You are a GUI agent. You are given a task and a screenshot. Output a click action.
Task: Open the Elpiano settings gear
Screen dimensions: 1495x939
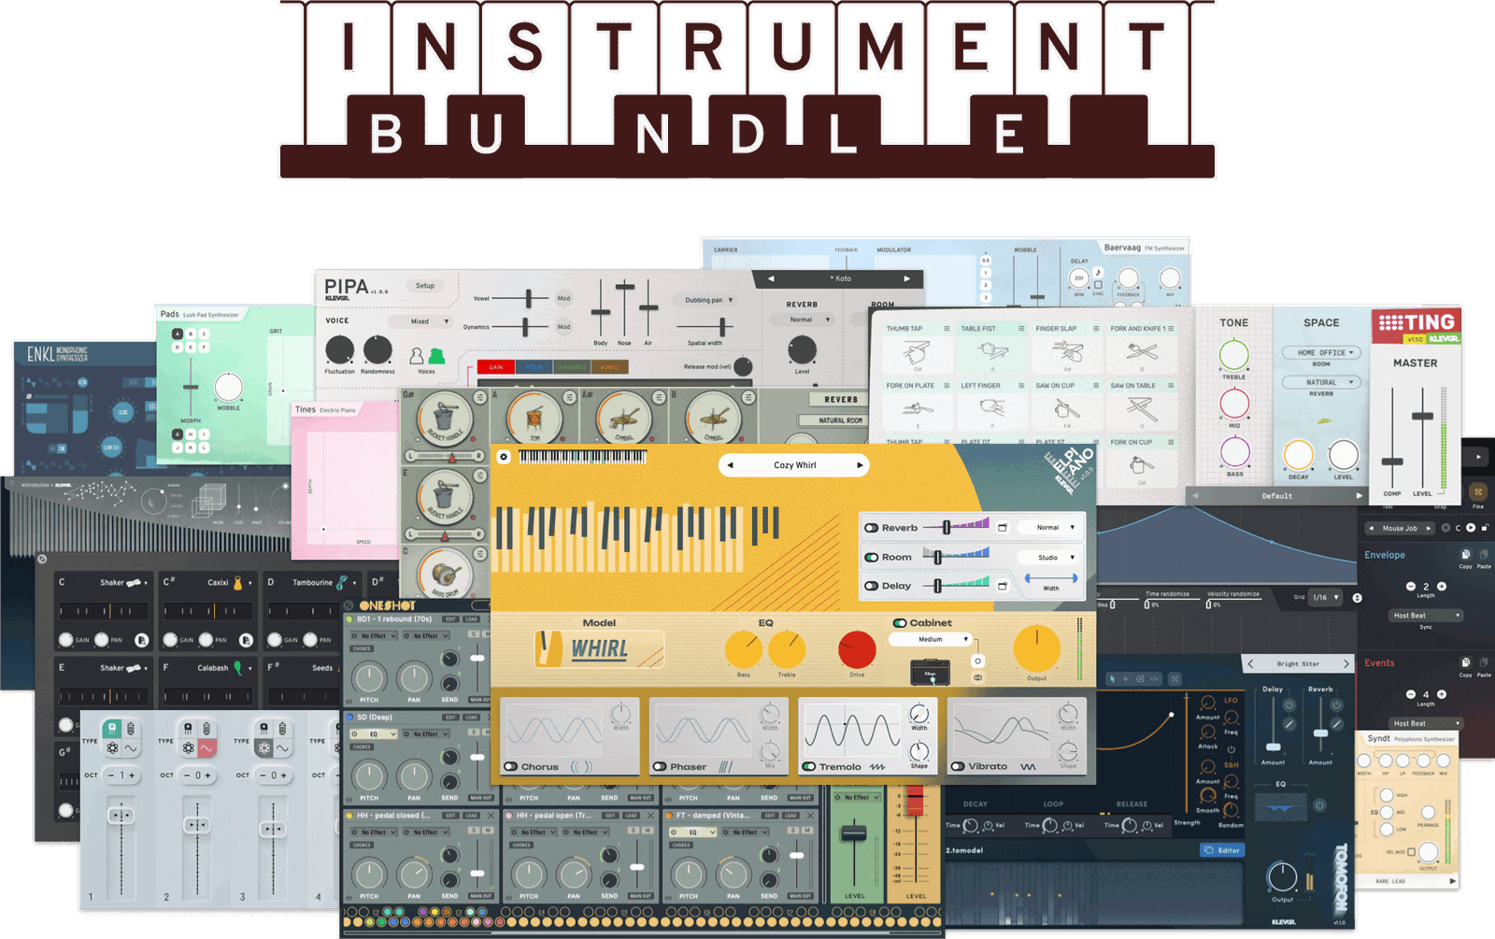[x=503, y=456]
